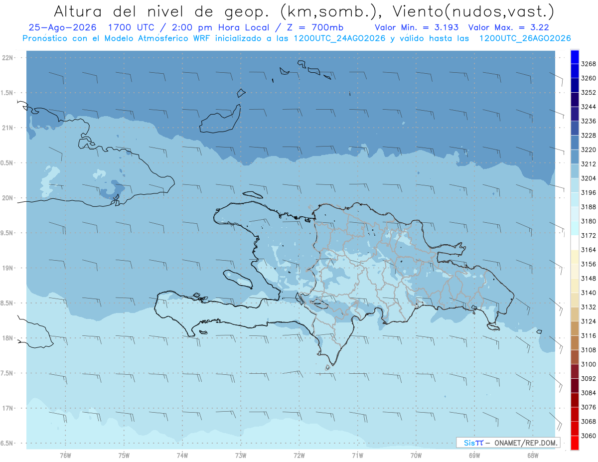Screen dimensions: 598x462
Task: Click the bright red swatch below 3060
Action: pyautogui.click(x=575, y=443)
